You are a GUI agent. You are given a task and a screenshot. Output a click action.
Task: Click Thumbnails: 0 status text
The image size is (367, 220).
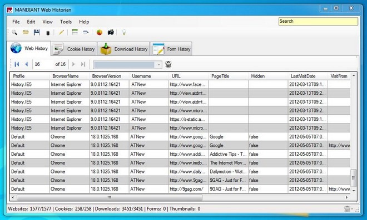[185, 208]
